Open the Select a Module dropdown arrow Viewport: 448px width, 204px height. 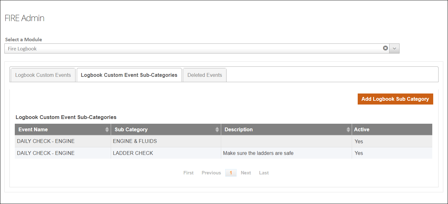[395, 48]
